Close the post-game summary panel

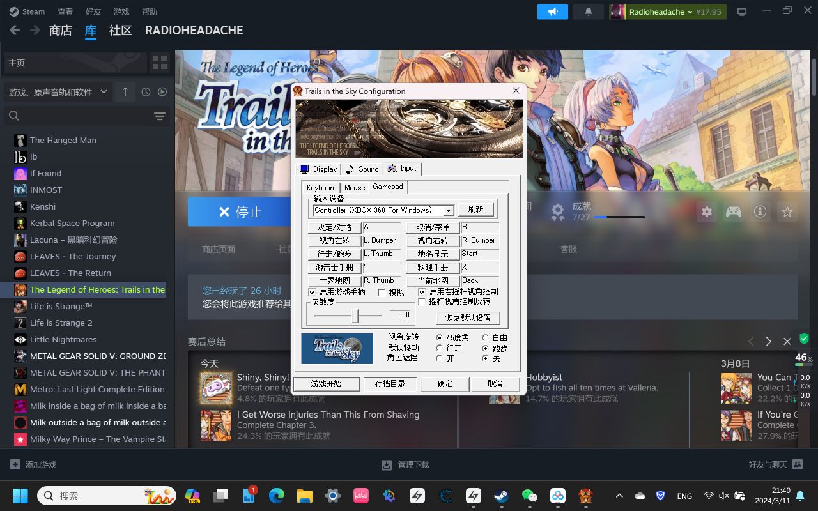(x=787, y=342)
